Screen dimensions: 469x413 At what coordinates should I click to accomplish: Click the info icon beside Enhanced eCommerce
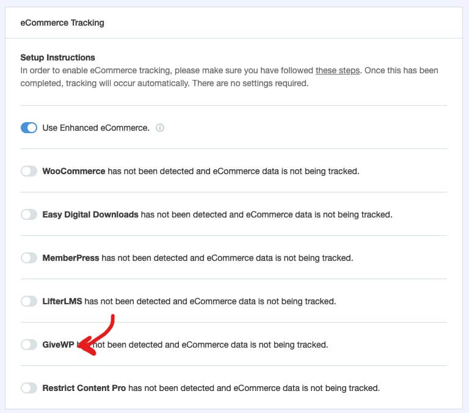160,128
